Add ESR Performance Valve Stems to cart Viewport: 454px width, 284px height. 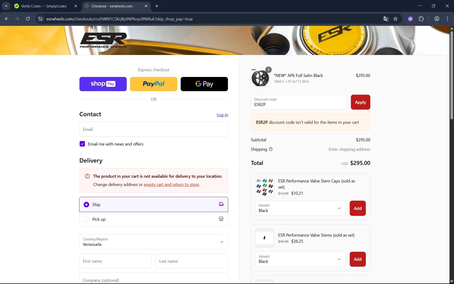pos(358,259)
